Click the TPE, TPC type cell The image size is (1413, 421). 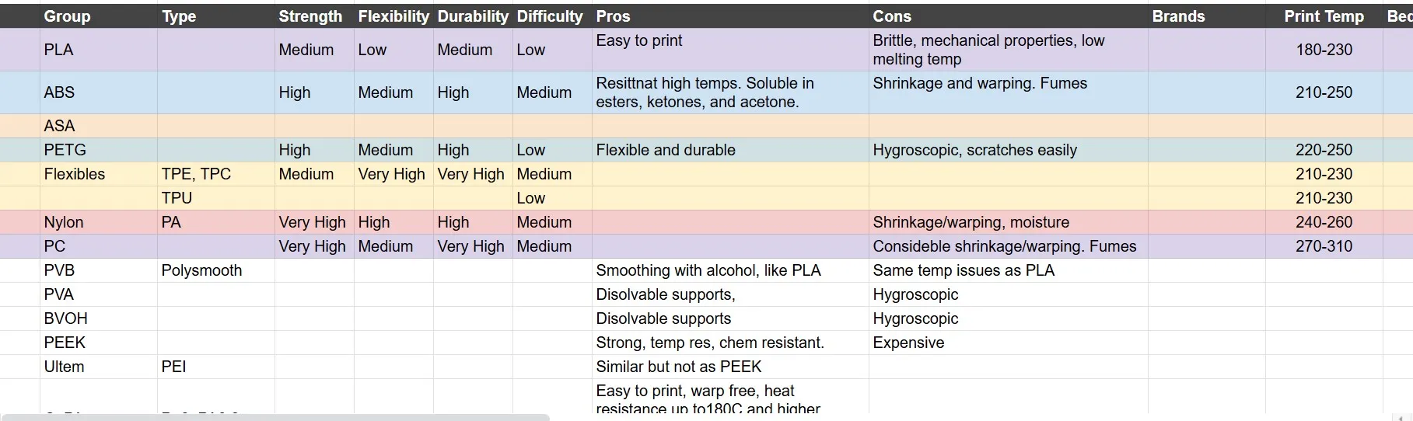pos(216,175)
